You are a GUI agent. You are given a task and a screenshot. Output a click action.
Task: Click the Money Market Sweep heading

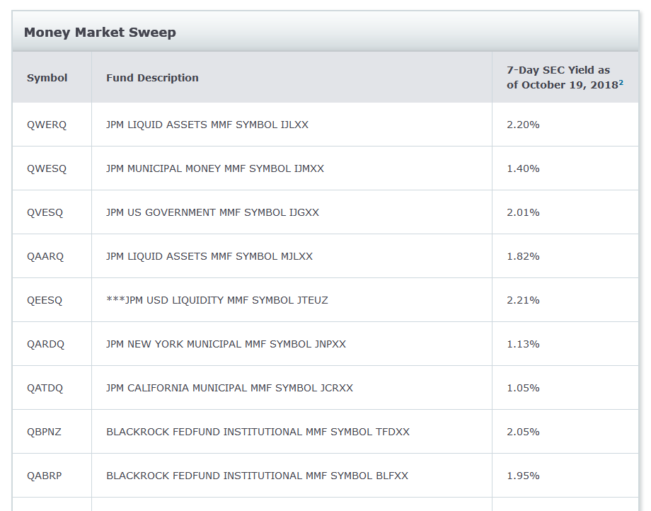100,33
